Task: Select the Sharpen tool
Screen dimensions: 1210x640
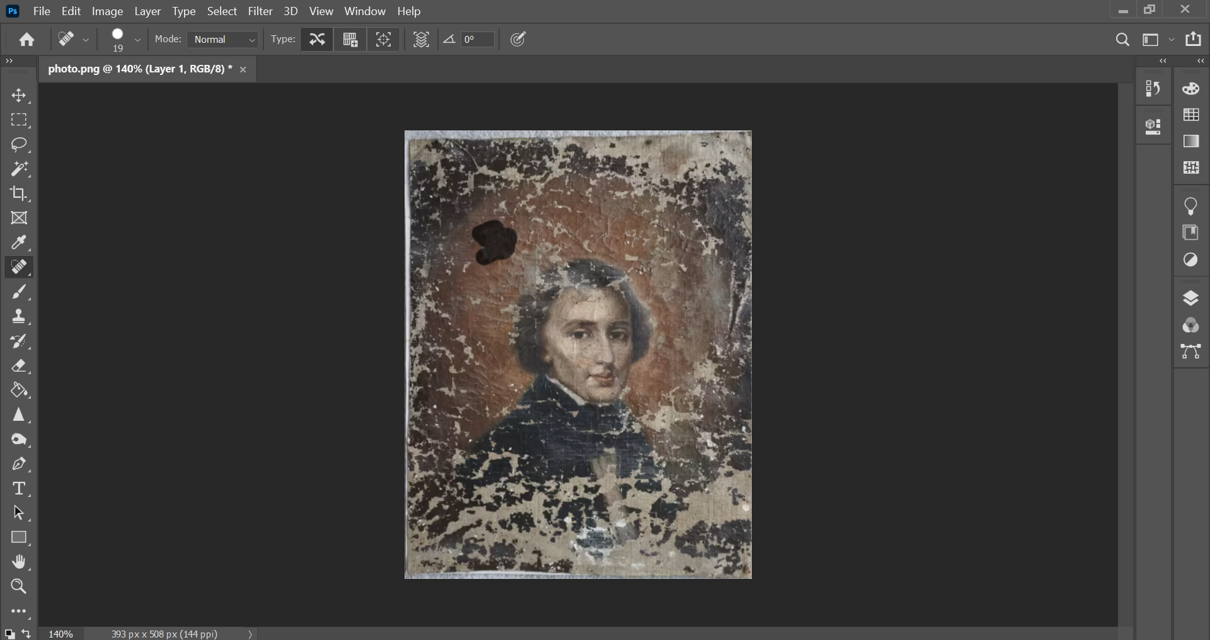Action: [19, 415]
